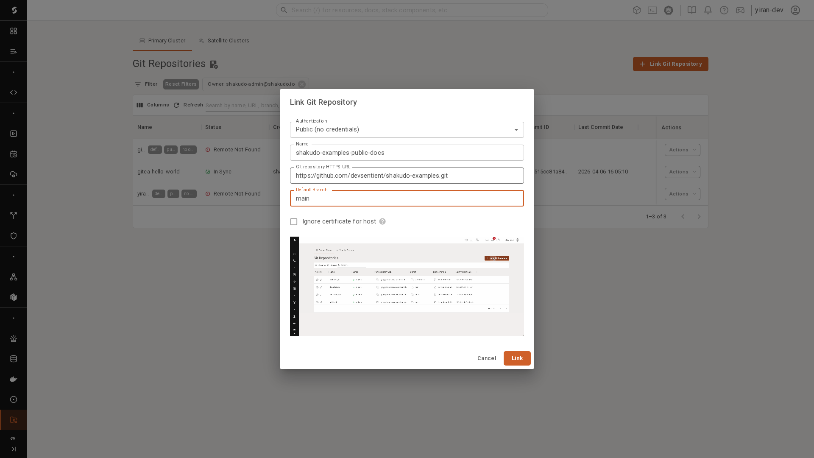The image size is (814, 458).
Task: Click the user account avatar icon
Action: click(795, 10)
